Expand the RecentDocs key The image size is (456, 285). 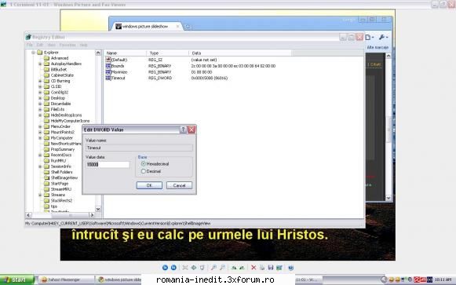coord(40,155)
